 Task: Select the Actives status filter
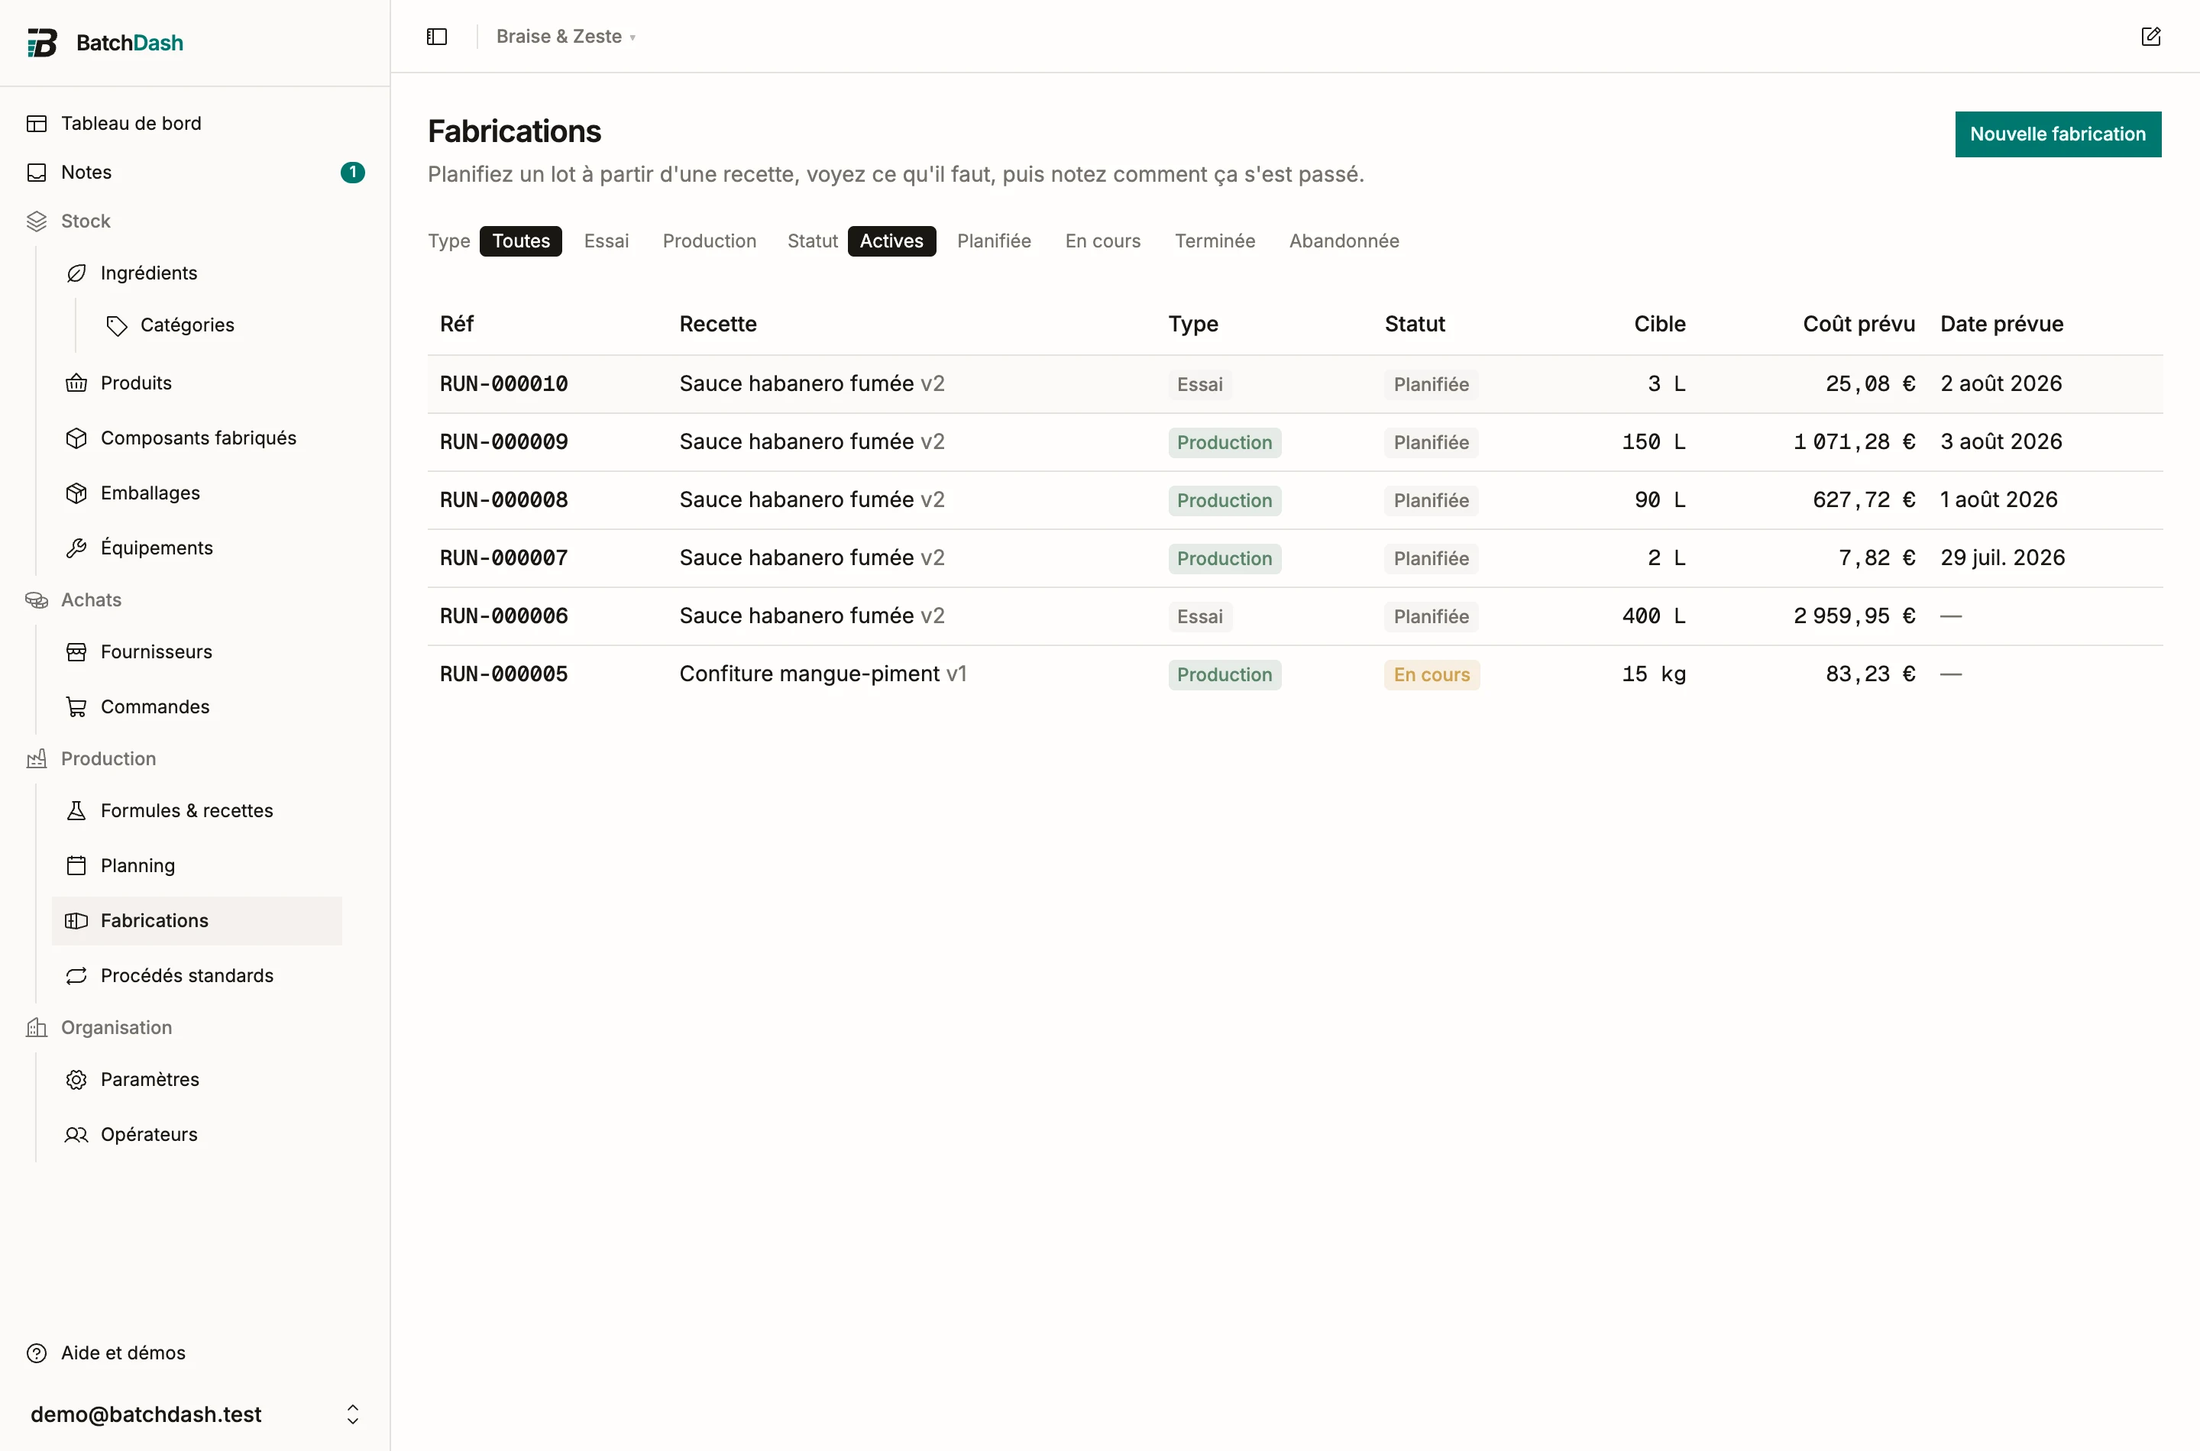891,241
